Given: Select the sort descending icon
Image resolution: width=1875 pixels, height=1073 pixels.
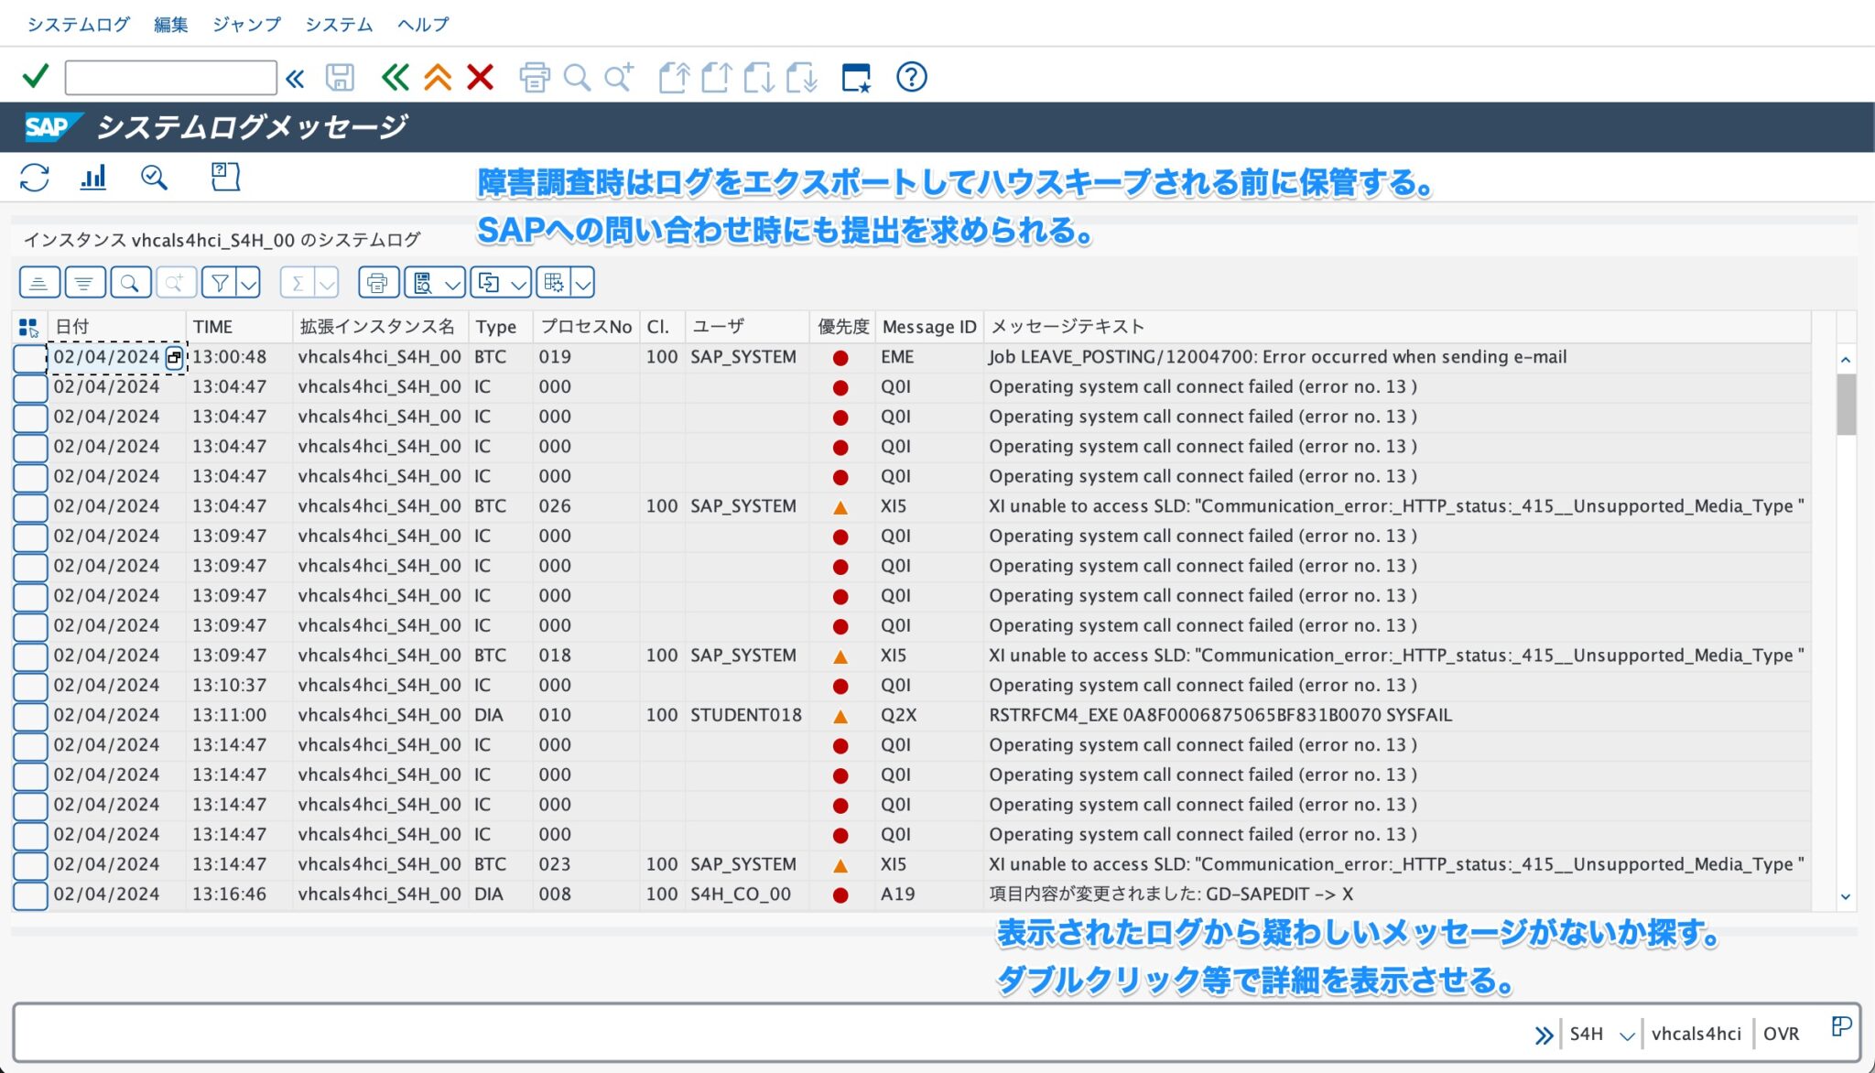Looking at the screenshot, I should pyautogui.click(x=84, y=282).
